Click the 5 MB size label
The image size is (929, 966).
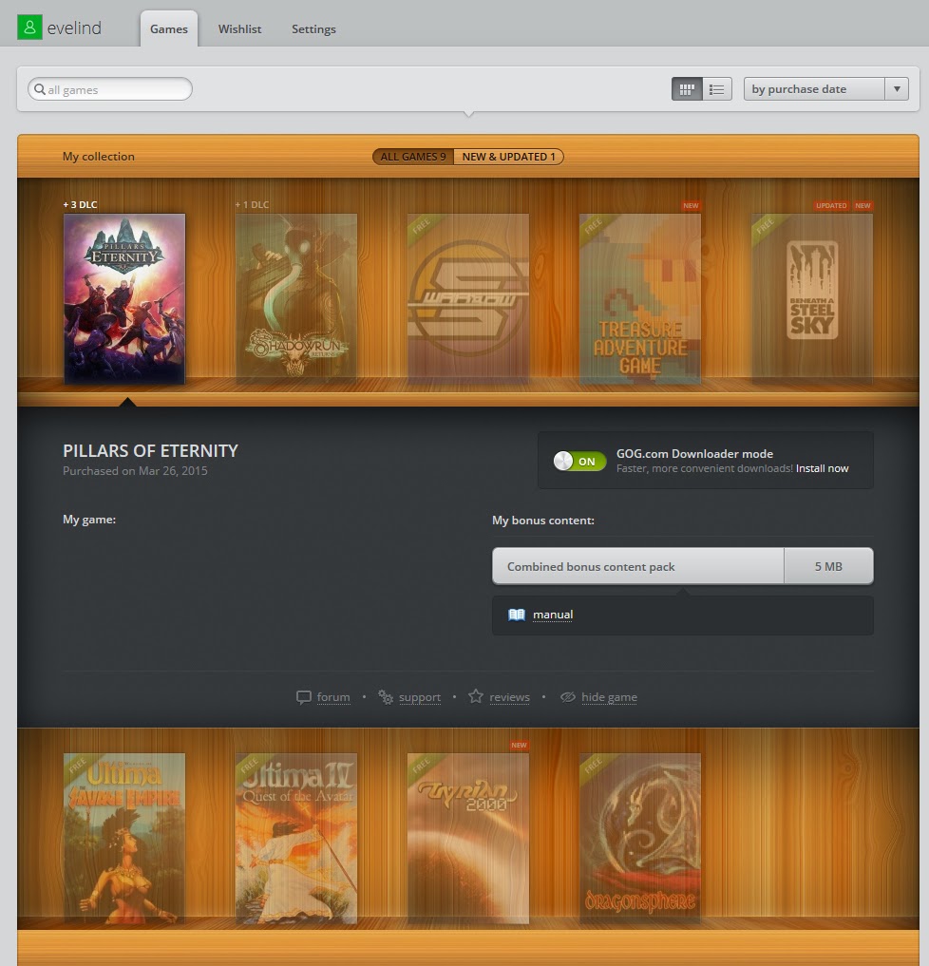(x=828, y=566)
